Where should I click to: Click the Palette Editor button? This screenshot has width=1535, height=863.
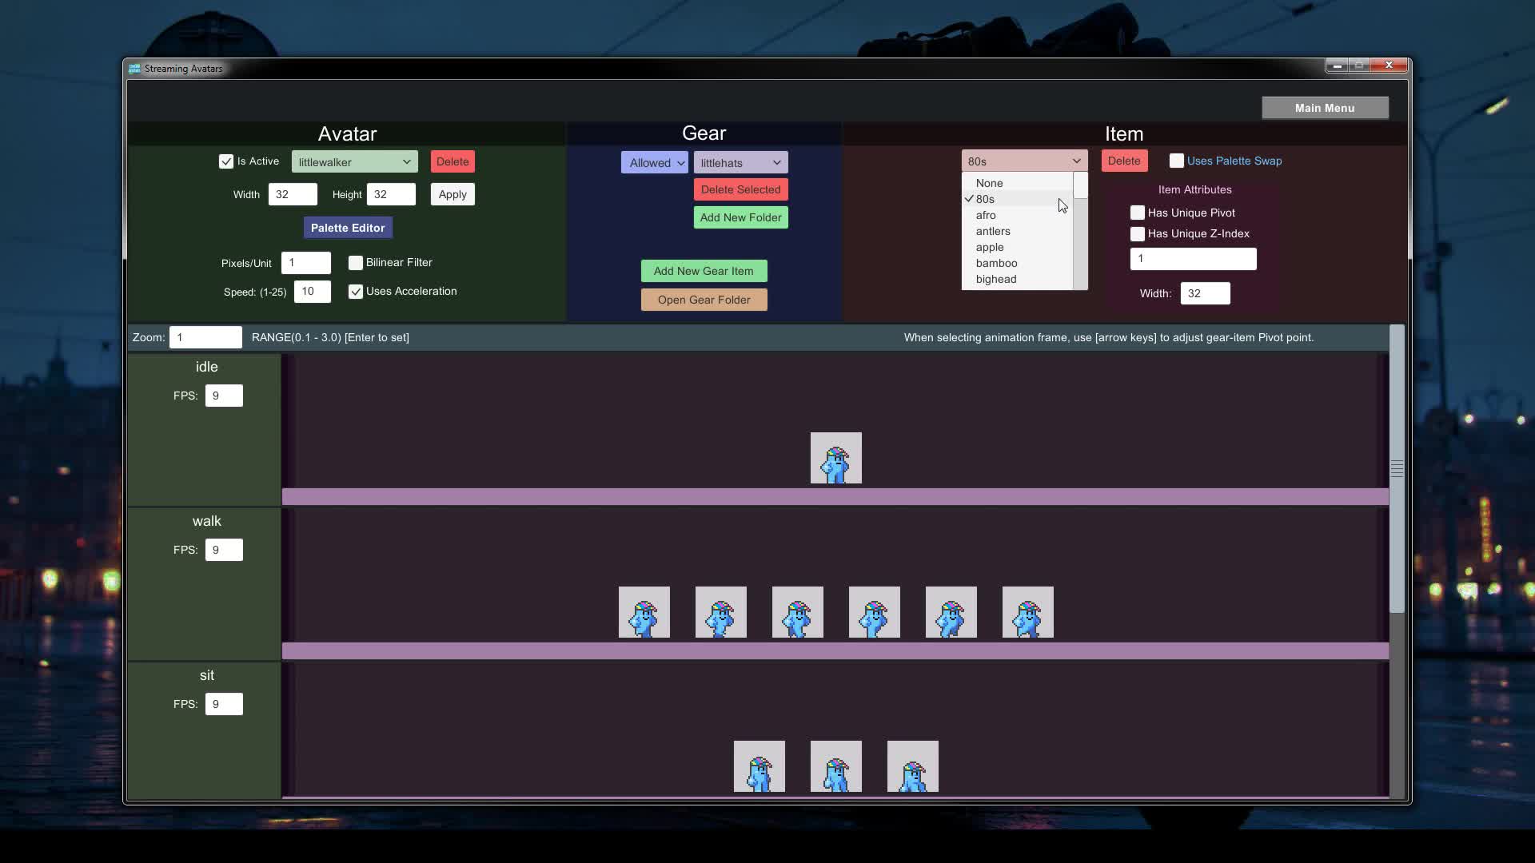tap(347, 228)
